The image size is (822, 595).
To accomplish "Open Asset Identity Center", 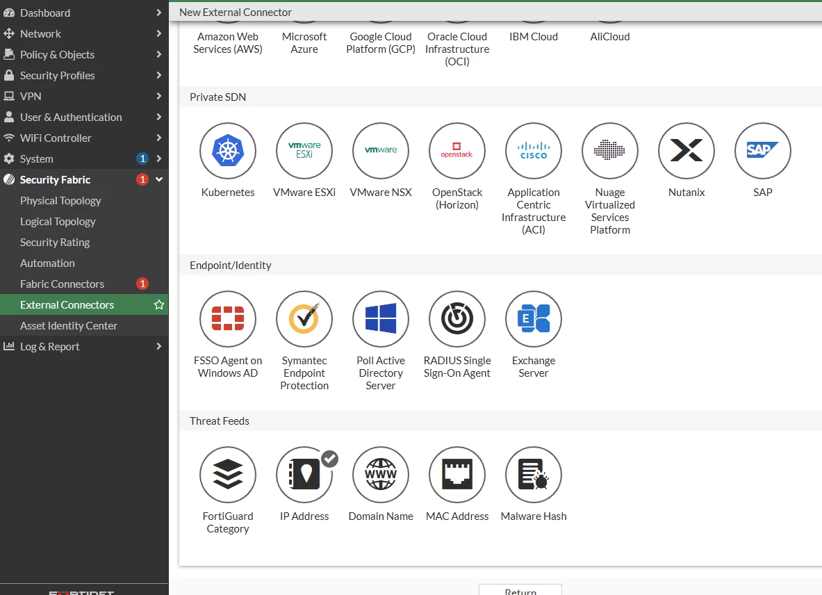I will [x=84, y=325].
